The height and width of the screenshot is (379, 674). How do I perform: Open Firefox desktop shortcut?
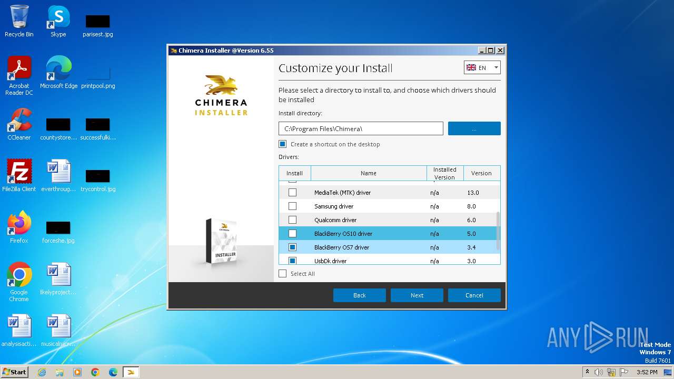[x=19, y=227]
